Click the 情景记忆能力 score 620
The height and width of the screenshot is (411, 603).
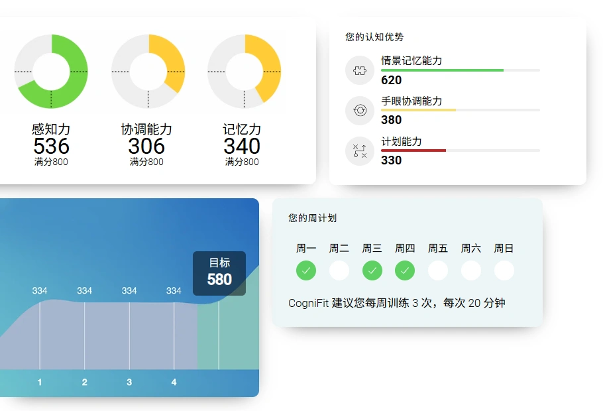click(x=392, y=80)
